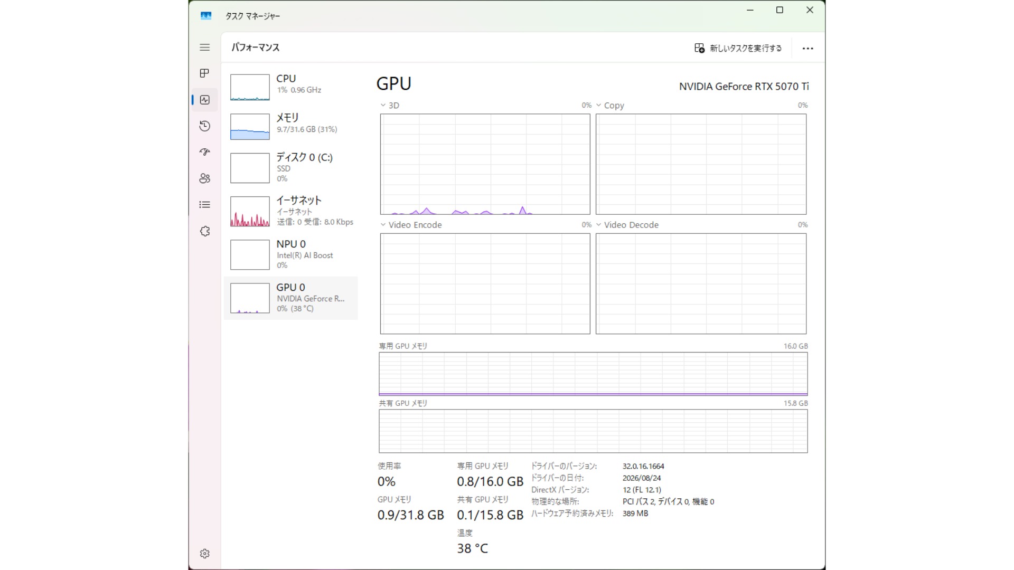Open the Users page icon
This screenshot has width=1014, height=570.
coord(205,178)
